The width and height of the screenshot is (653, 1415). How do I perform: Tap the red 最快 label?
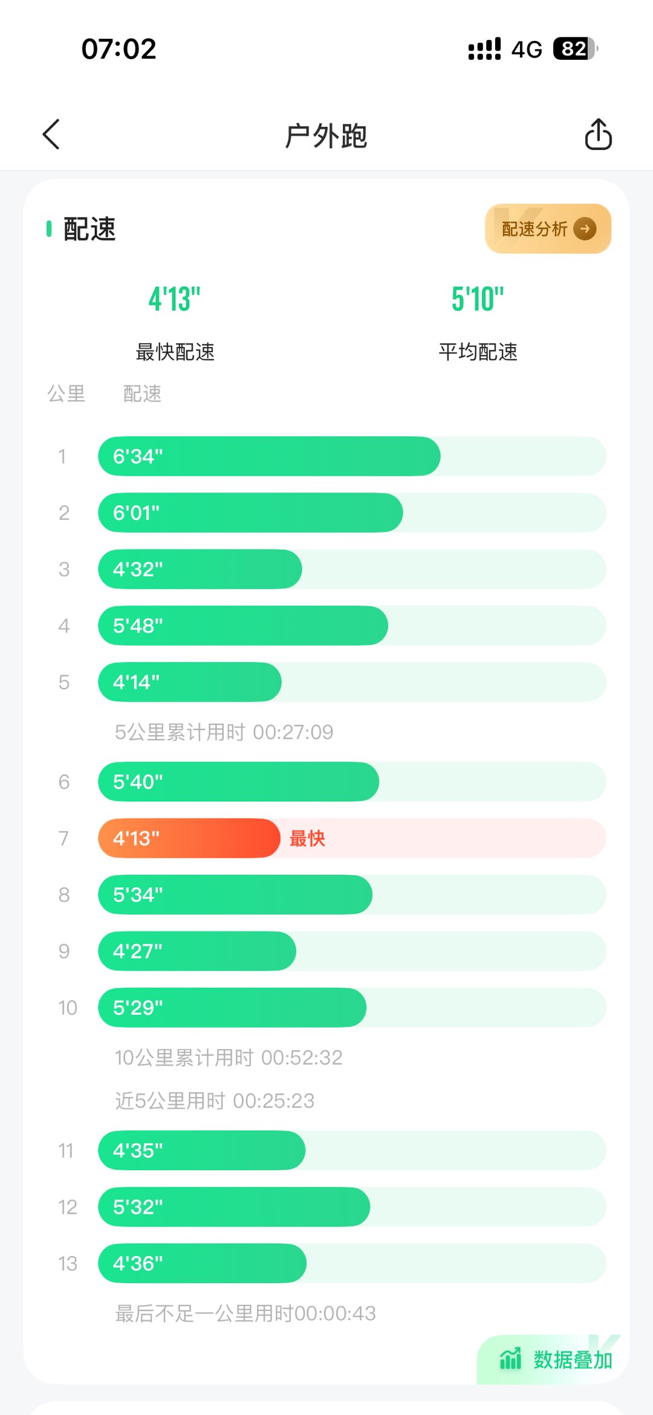pyautogui.click(x=307, y=838)
